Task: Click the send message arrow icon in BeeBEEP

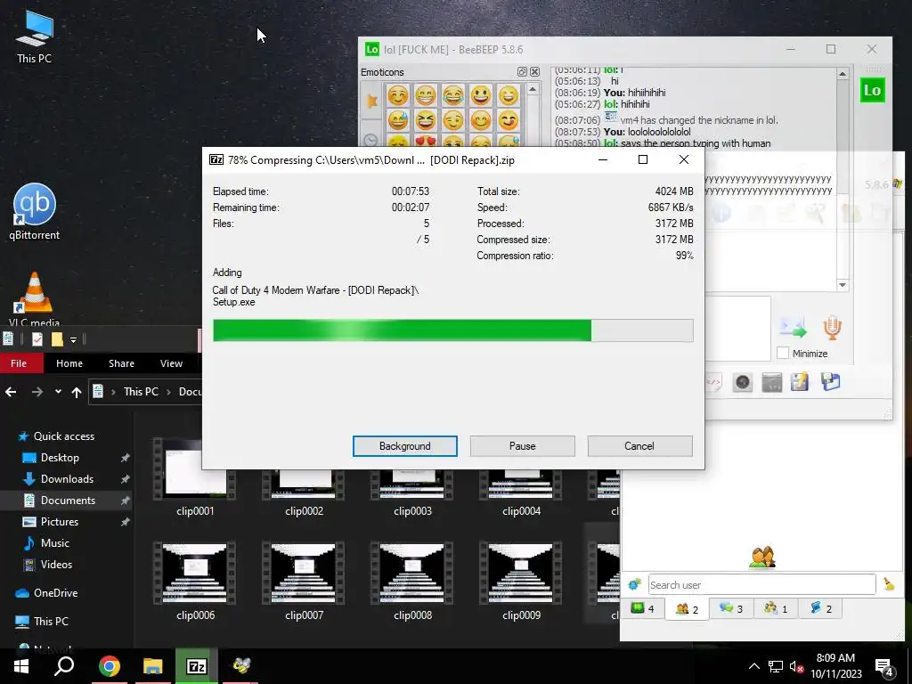Action: pyautogui.click(x=794, y=328)
